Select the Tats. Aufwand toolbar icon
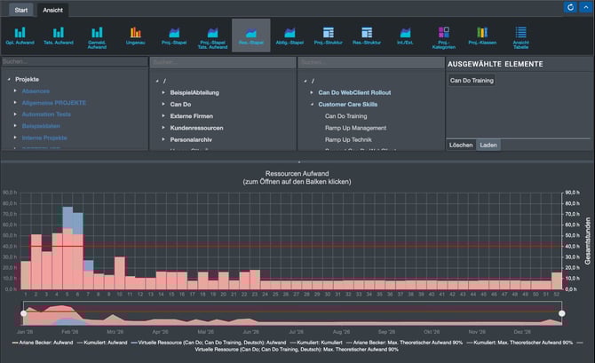The width and height of the screenshot is (595, 363). 58,36
